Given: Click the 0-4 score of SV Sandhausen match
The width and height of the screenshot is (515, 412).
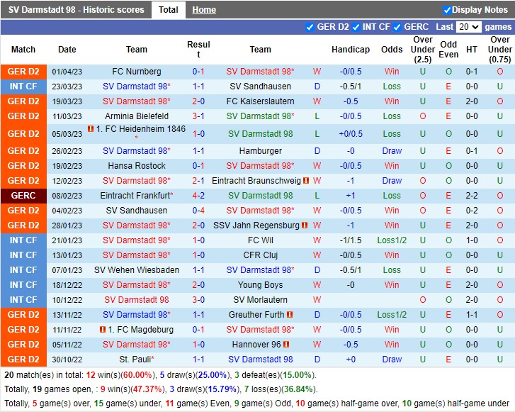Looking at the screenshot, I should [x=198, y=211].
